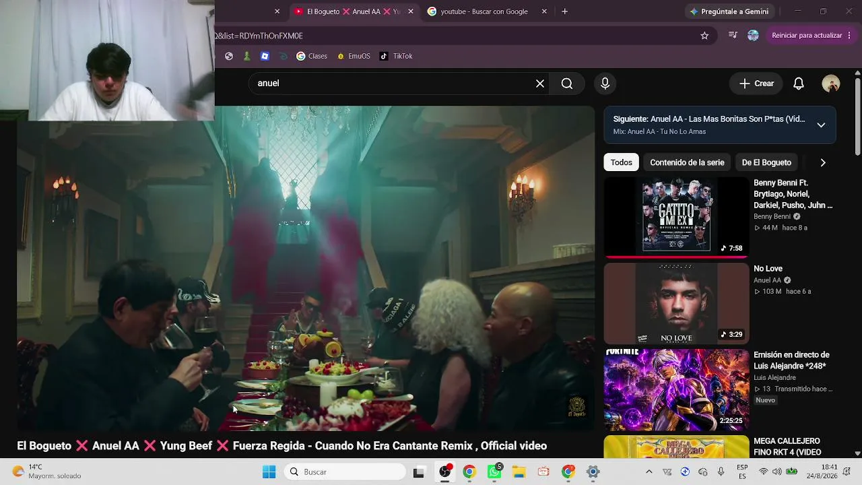Show hidden system tray icons
This screenshot has width=862, height=485.
pyautogui.click(x=649, y=472)
